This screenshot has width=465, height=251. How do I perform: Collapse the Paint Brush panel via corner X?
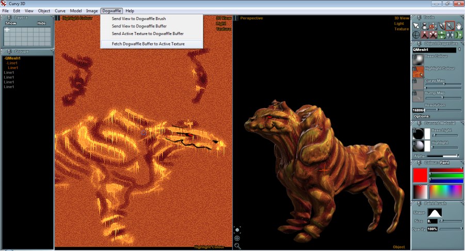coord(462,203)
